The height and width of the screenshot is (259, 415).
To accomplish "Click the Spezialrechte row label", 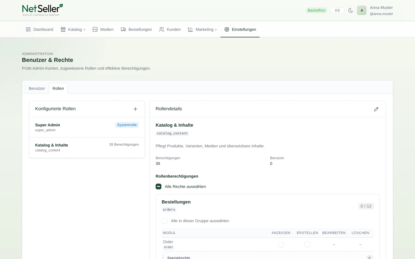I will pyautogui.click(x=179, y=258).
